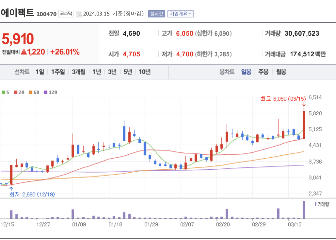336x240 pixels.
Task: Click the 10년 chart range link
Action: 145,72
